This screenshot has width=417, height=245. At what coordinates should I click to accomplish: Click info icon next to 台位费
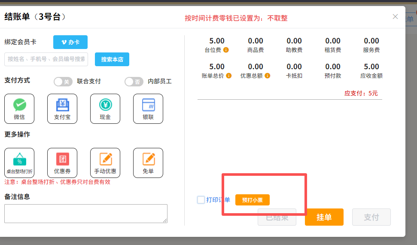coord(226,50)
